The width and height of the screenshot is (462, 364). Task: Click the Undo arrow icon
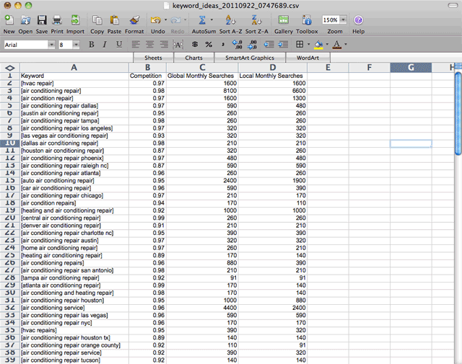(x=156, y=20)
